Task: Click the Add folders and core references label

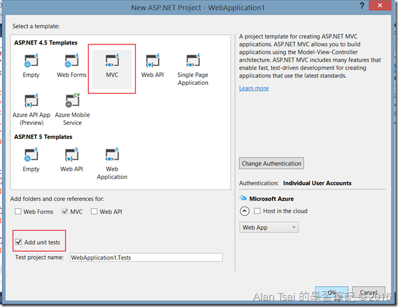Action: click(x=57, y=199)
